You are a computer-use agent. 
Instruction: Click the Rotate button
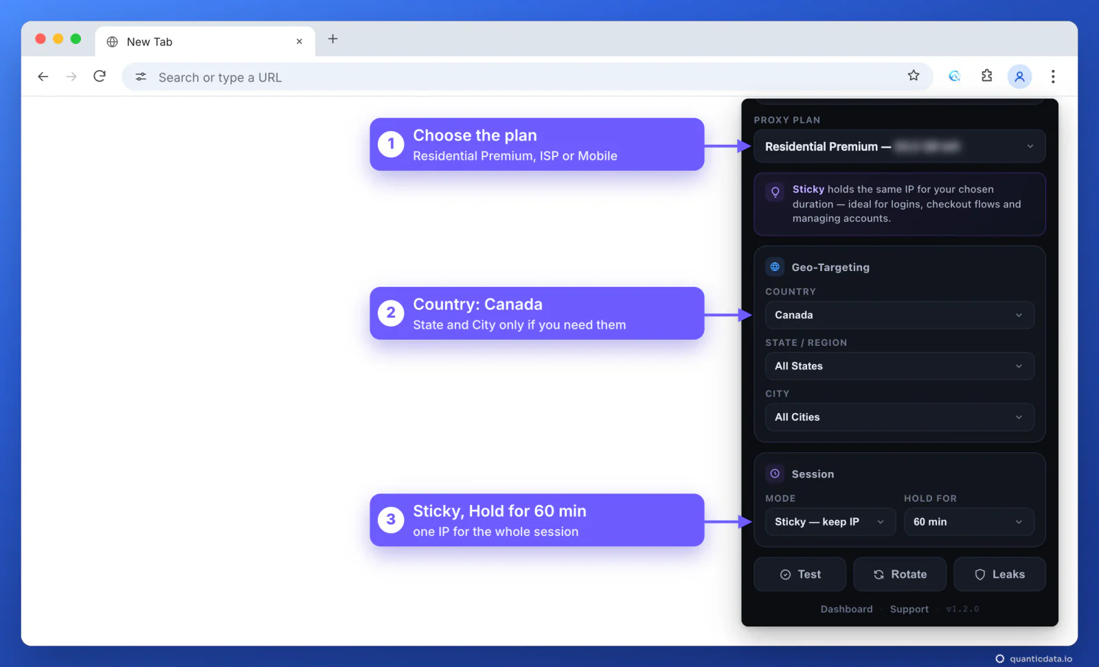pyautogui.click(x=900, y=574)
